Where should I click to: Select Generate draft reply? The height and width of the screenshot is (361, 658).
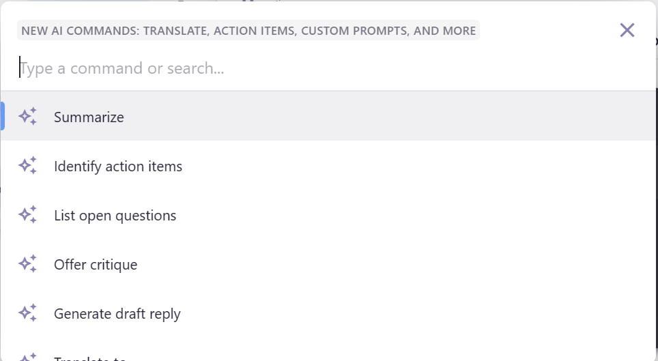click(117, 314)
